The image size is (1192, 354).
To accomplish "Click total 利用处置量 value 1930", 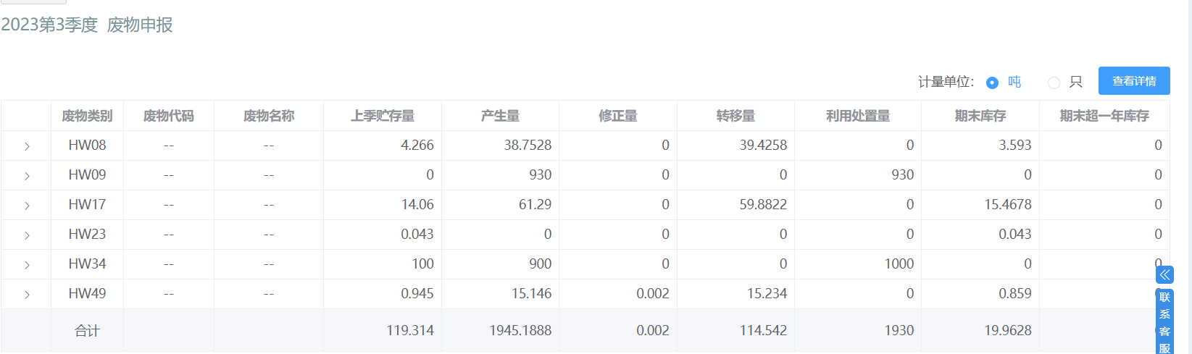I will pos(899,331).
